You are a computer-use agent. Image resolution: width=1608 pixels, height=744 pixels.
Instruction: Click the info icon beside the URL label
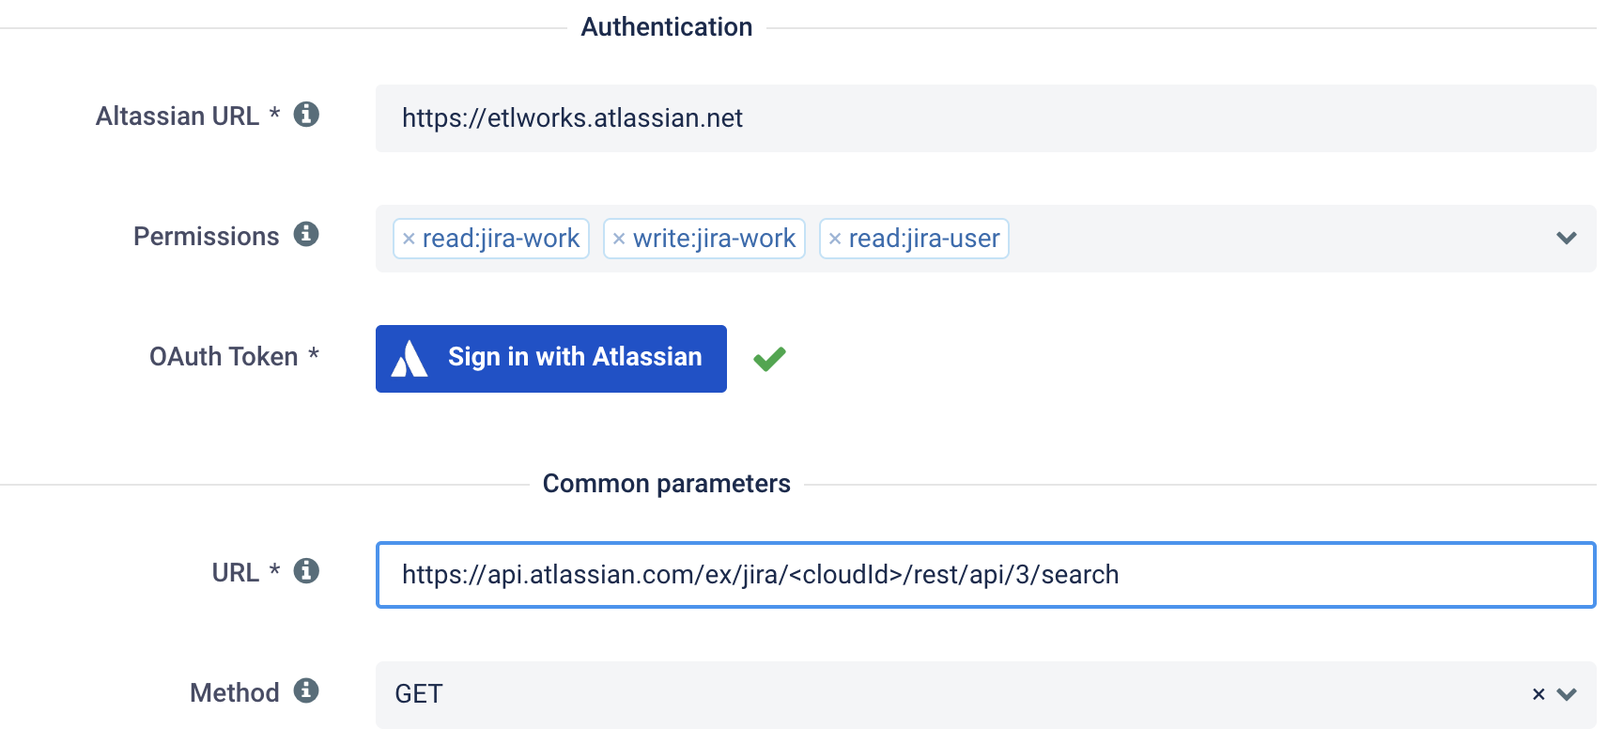pos(306,570)
